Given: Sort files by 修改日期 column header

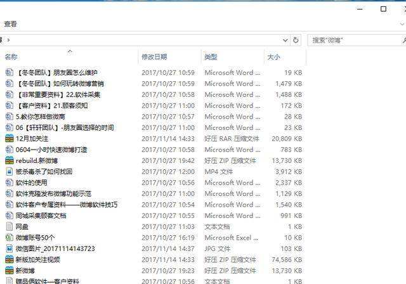Looking at the screenshot, I should pyautogui.click(x=154, y=57).
